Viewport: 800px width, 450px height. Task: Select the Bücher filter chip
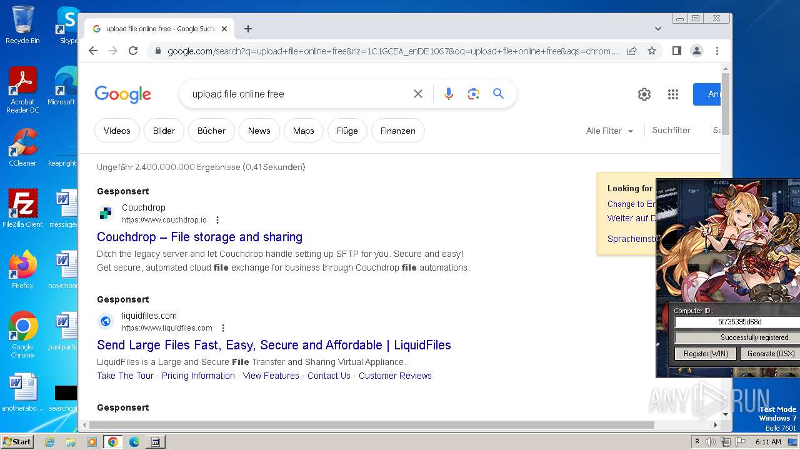point(211,131)
